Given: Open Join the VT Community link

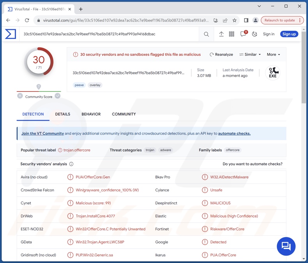Looking at the screenshot, I should pyautogui.click(x=42, y=133).
